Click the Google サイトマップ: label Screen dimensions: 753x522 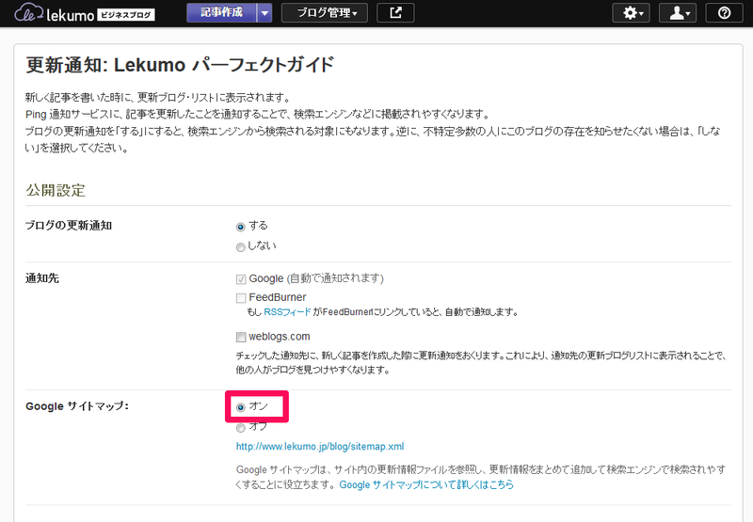click(77, 406)
